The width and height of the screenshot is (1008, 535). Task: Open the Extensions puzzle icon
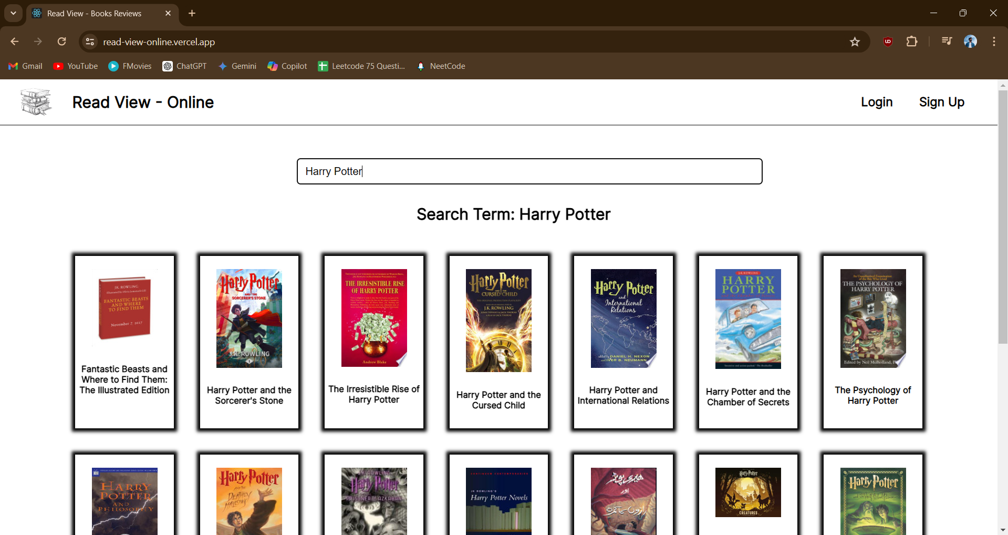[912, 42]
